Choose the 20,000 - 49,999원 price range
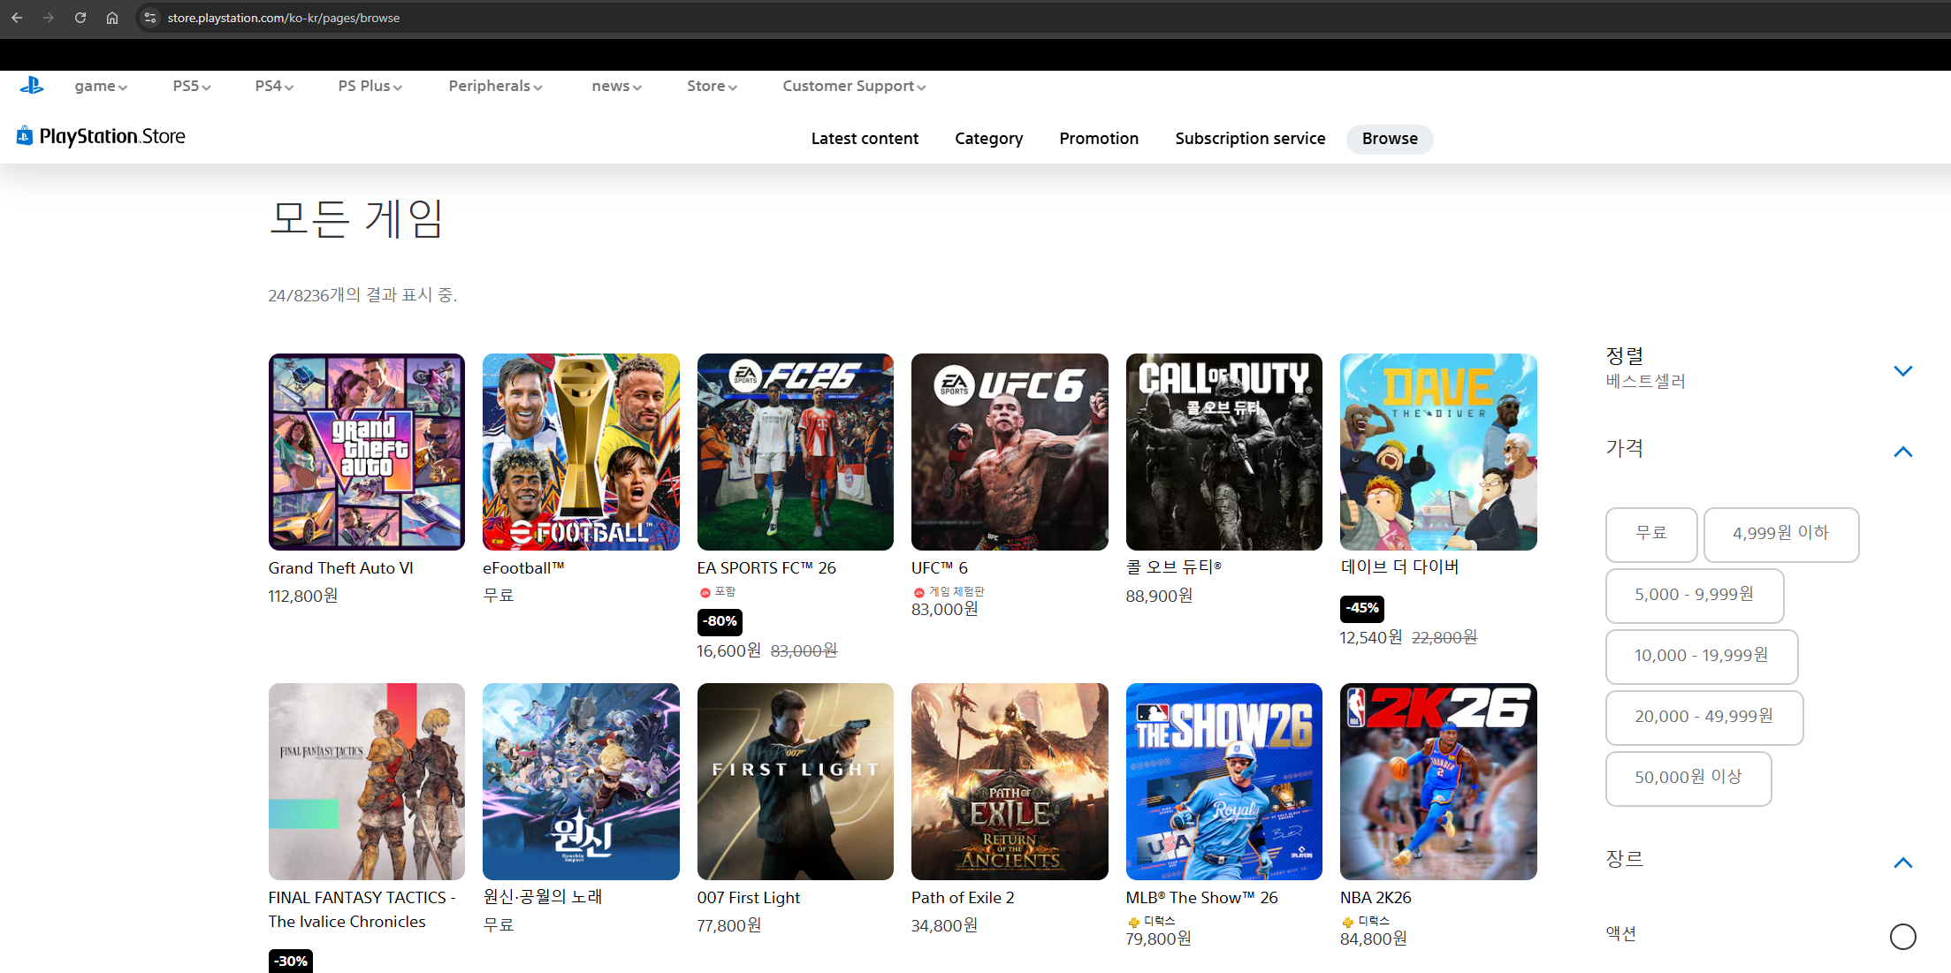This screenshot has width=1951, height=973. coord(1703,717)
